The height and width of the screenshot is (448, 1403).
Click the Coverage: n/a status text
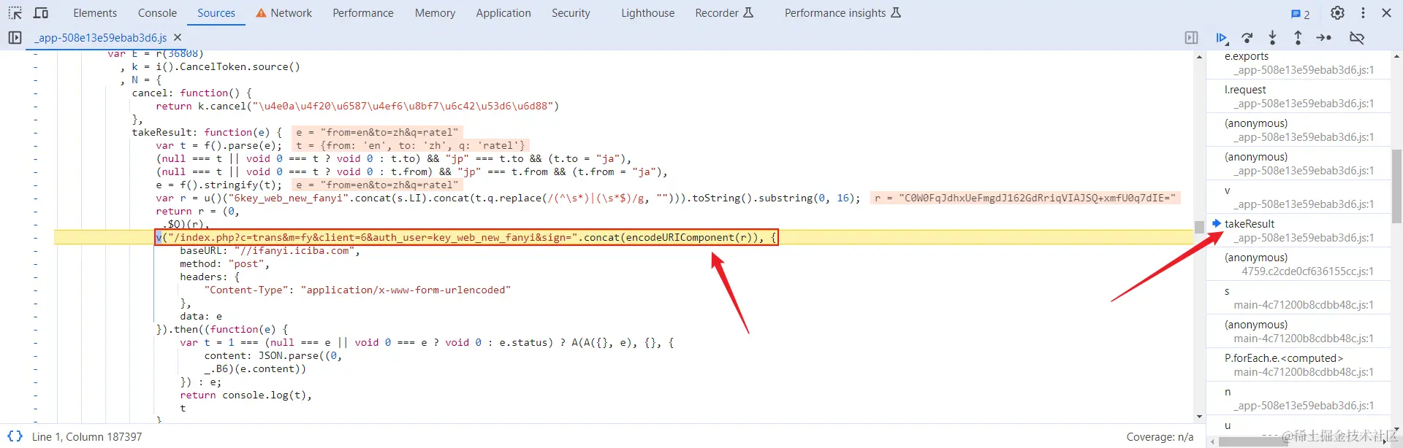click(1160, 437)
